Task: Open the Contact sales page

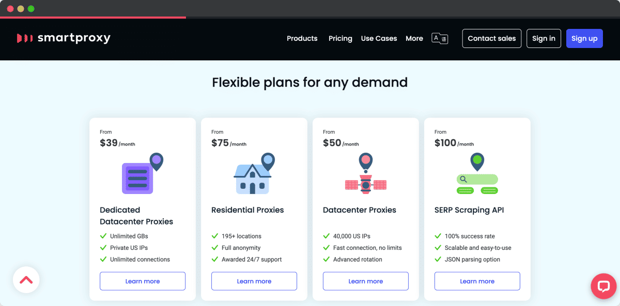Action: [491, 38]
